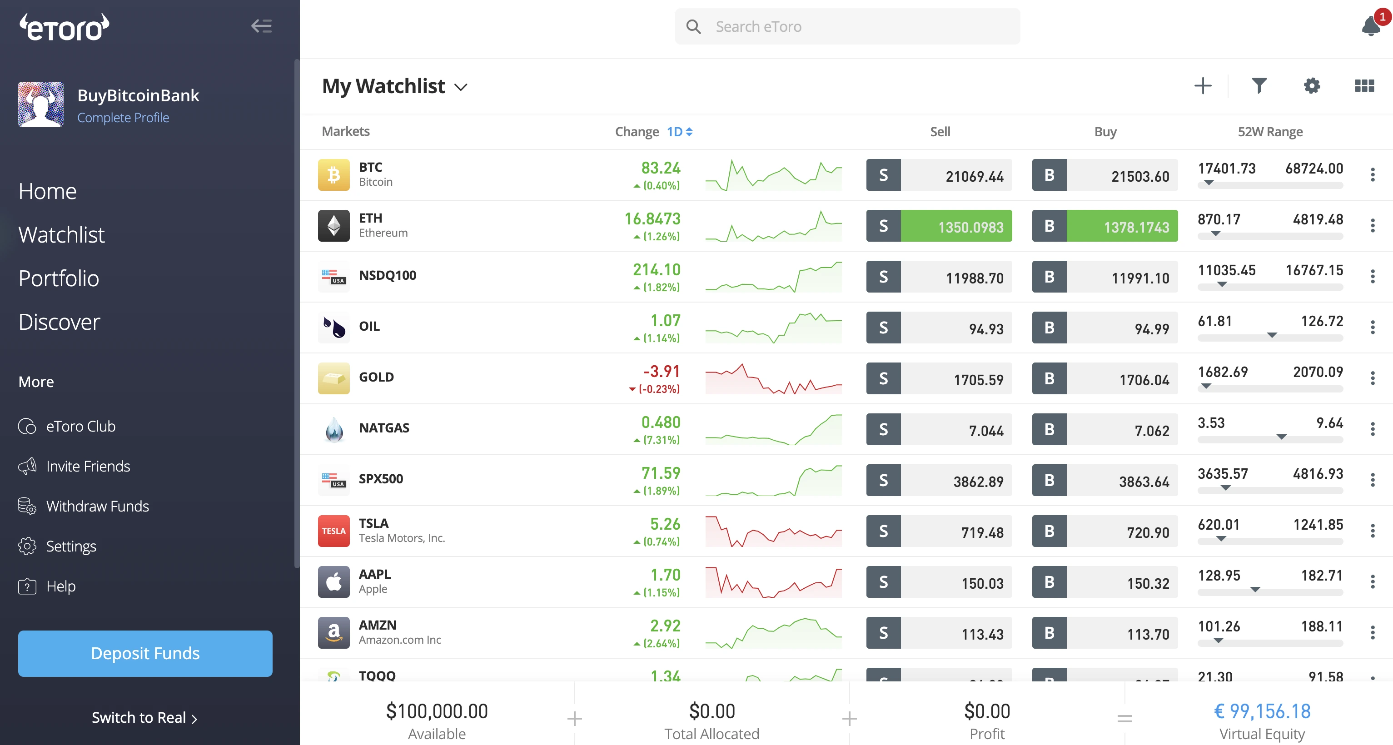Click the eToro logo
The image size is (1393, 745).
[x=65, y=27]
